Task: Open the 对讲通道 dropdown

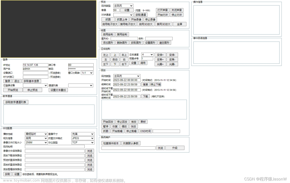Action: pyautogui.click(x=123, y=15)
